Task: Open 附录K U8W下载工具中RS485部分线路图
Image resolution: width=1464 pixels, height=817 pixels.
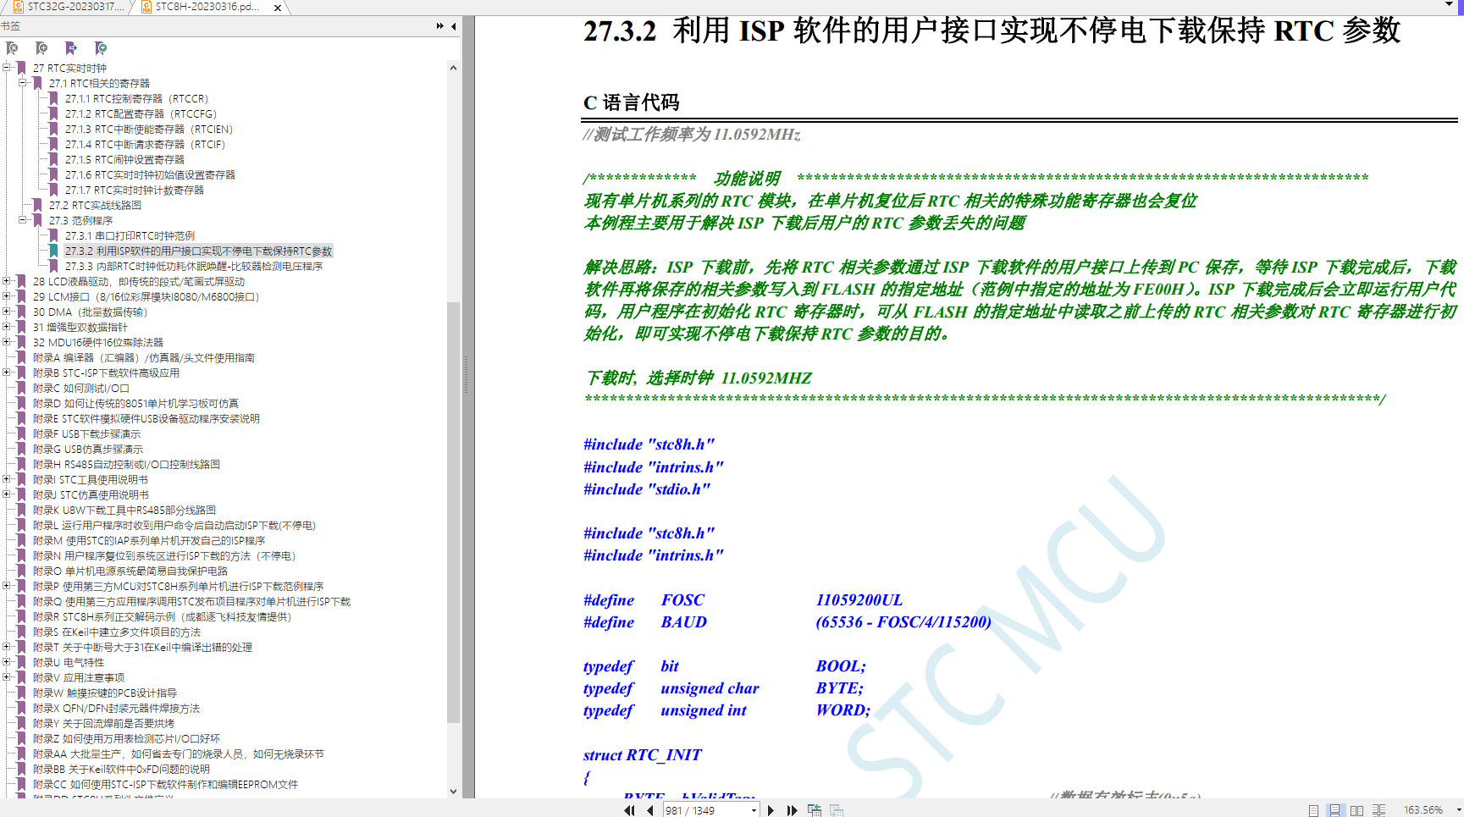Action: point(124,510)
